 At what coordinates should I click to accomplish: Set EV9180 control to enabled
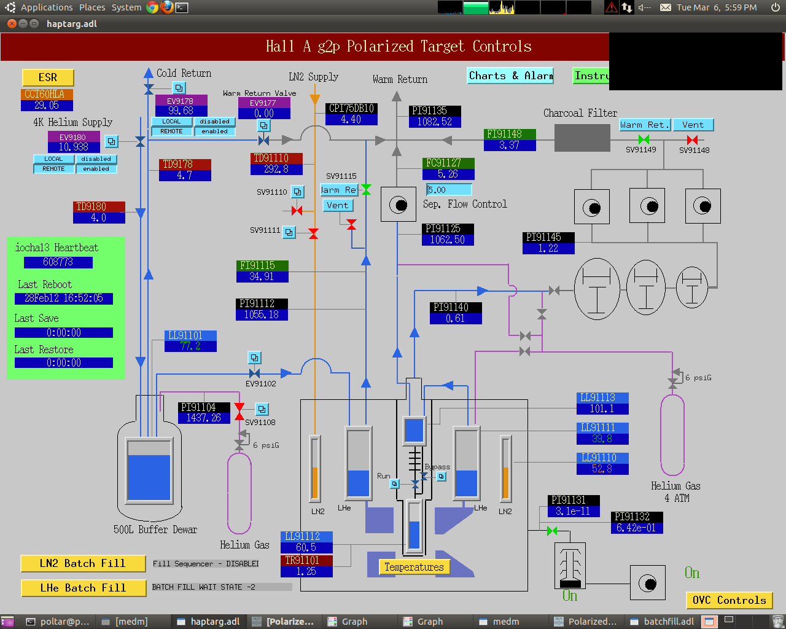point(96,169)
